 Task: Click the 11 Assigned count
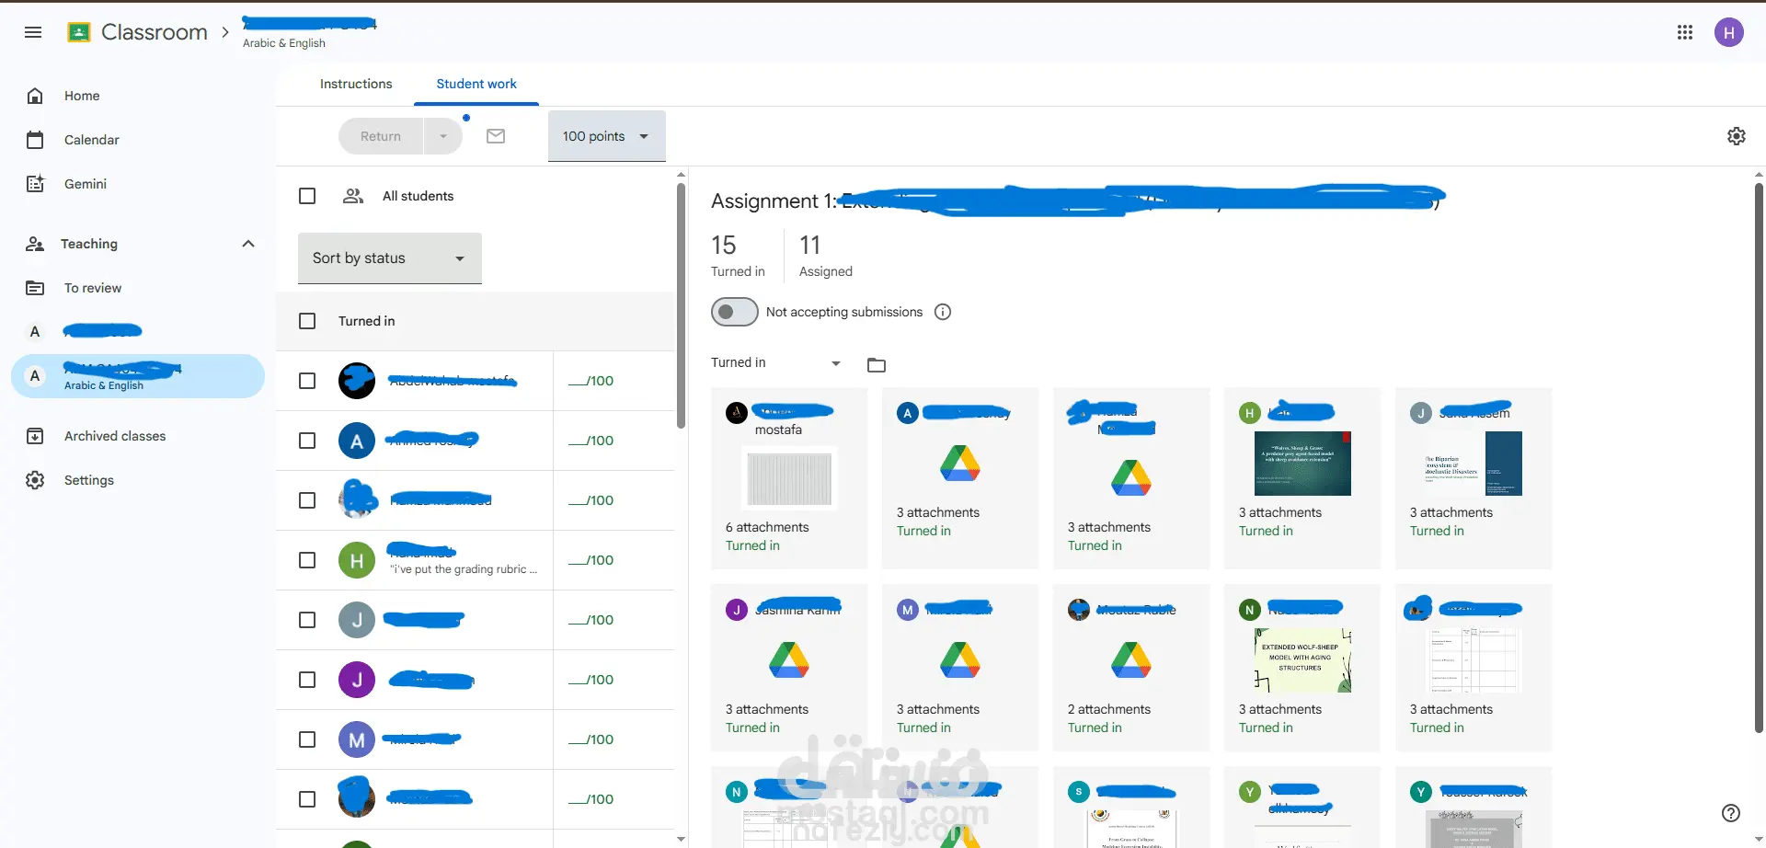pyautogui.click(x=826, y=255)
